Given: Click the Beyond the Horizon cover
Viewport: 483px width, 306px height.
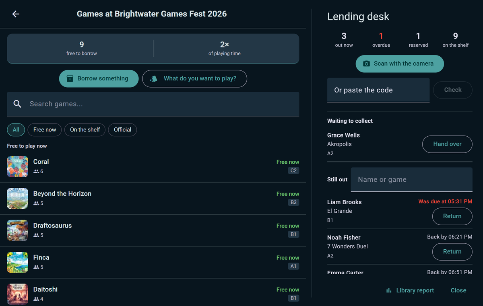Looking at the screenshot, I should (x=17, y=198).
